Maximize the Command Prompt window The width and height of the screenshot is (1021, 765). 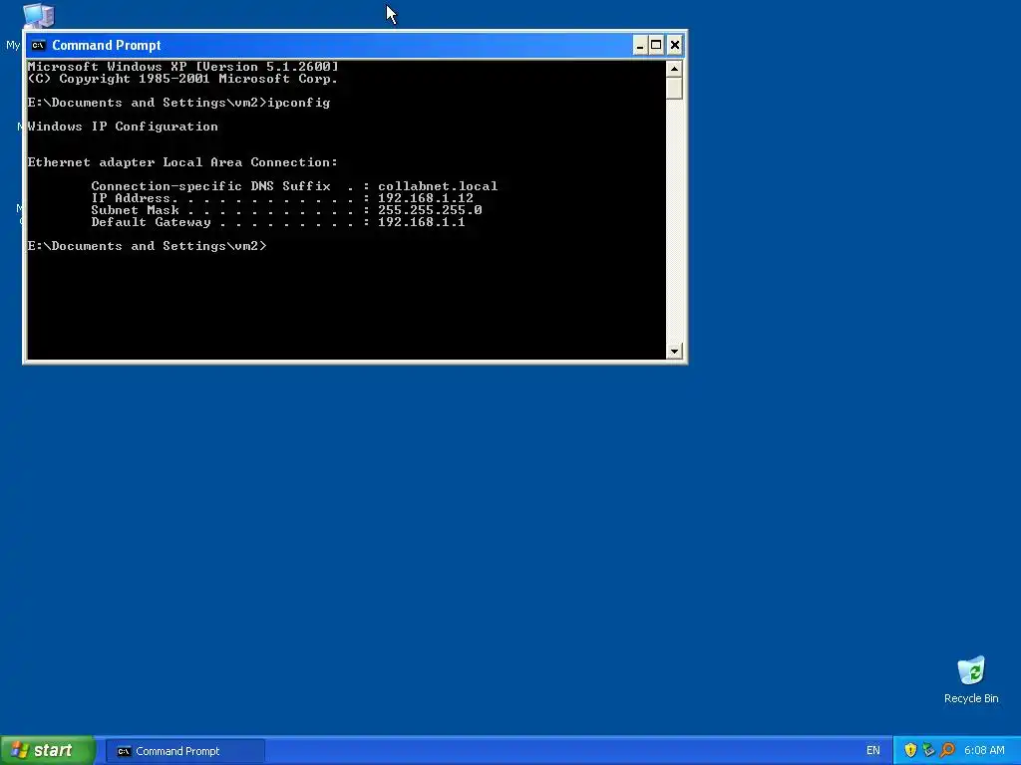656,45
